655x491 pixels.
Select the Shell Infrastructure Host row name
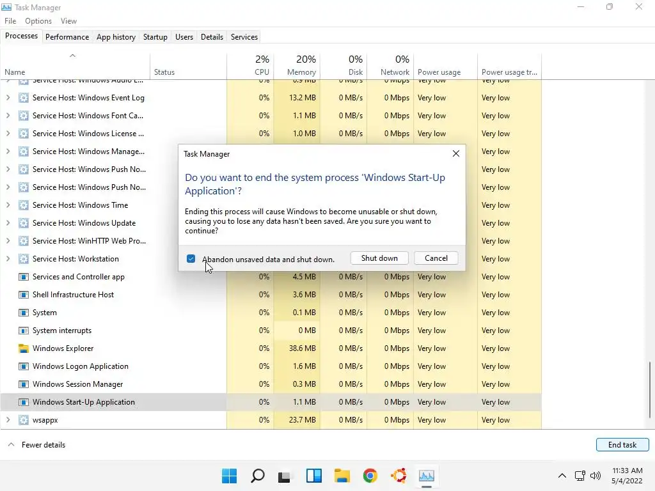pos(73,295)
